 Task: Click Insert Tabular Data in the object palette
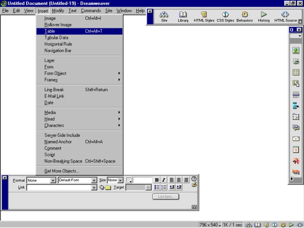pos(296,84)
